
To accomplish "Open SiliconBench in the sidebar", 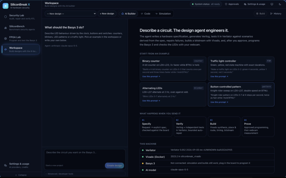I will pyautogui.click(x=21, y=28).
